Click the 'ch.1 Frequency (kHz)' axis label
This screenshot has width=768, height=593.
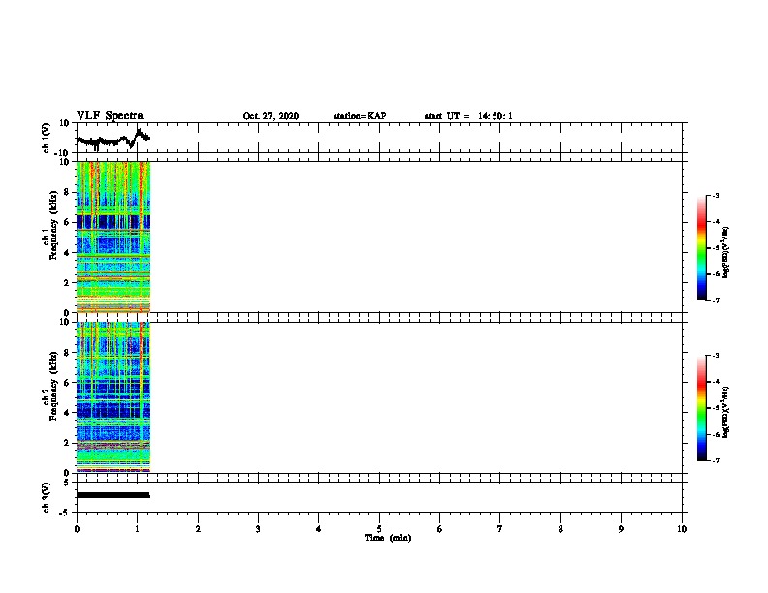[50, 225]
